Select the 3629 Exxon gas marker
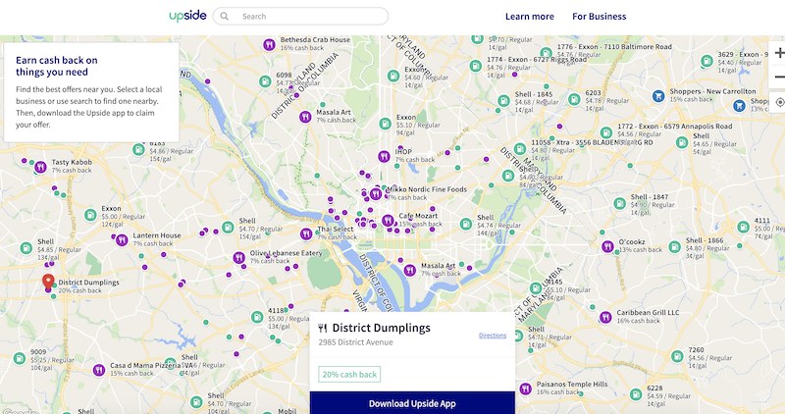Image resolution: width=785 pixels, height=414 pixels. (706, 61)
